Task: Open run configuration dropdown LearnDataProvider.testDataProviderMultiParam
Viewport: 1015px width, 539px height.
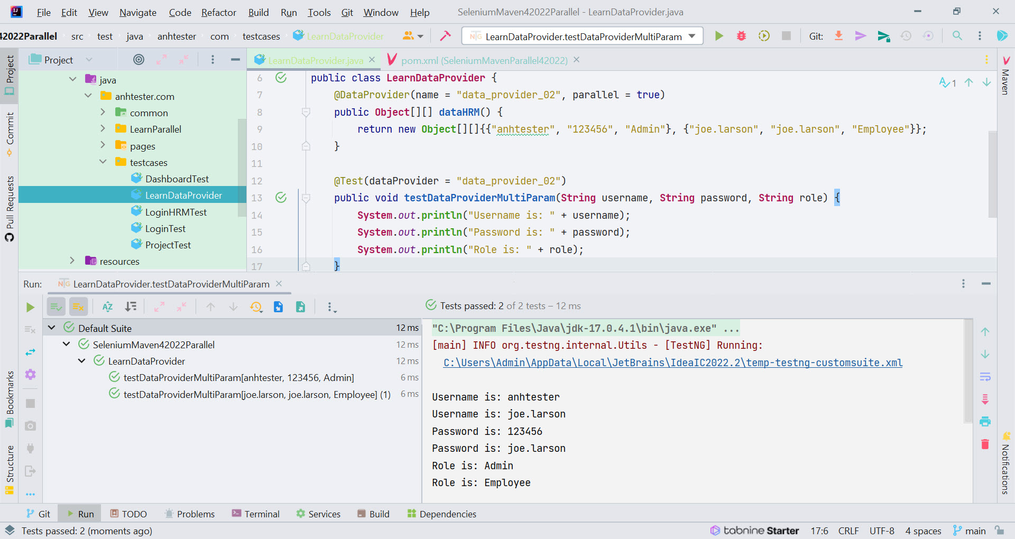Action: point(582,36)
